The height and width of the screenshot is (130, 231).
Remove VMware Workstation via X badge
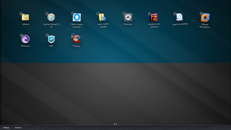pos(201,13)
